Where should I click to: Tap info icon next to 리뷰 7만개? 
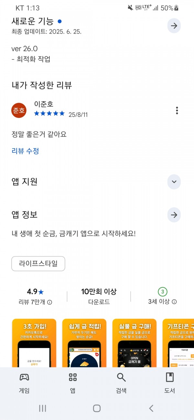pyautogui.click(x=49, y=302)
